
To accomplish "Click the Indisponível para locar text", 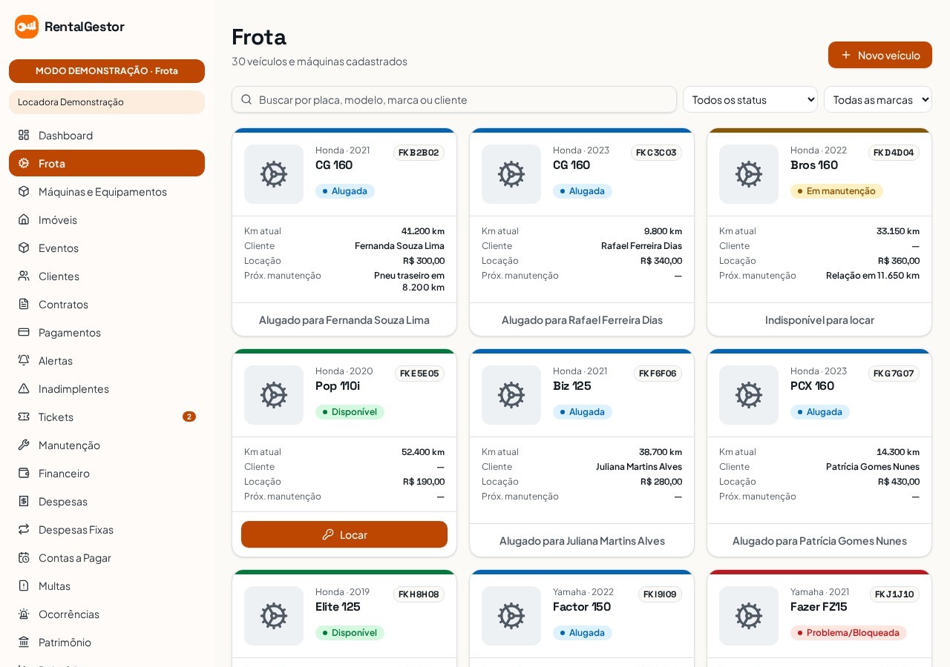I will [x=819, y=319].
